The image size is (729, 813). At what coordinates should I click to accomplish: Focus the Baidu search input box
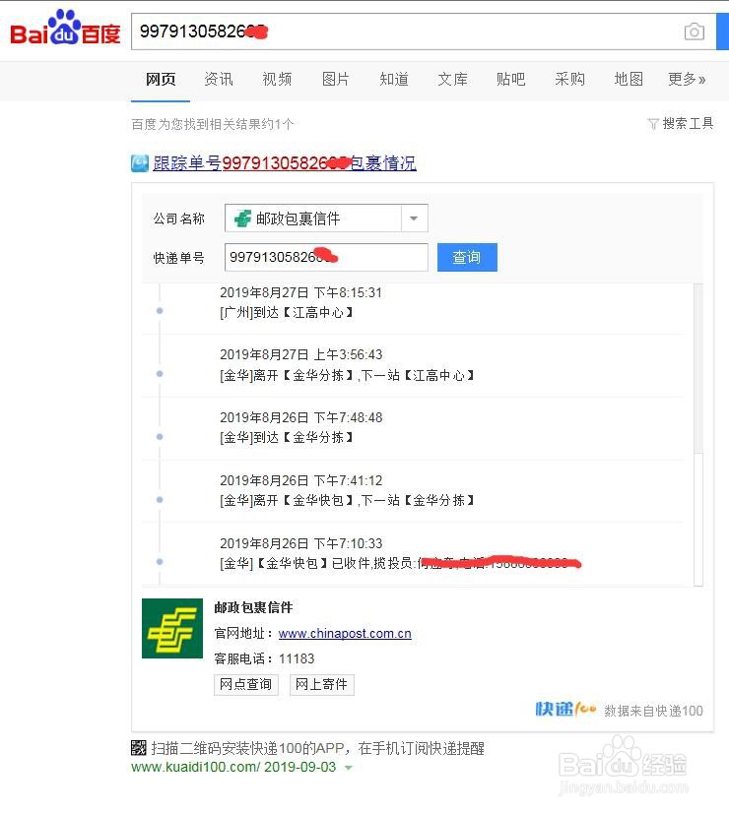point(424,31)
